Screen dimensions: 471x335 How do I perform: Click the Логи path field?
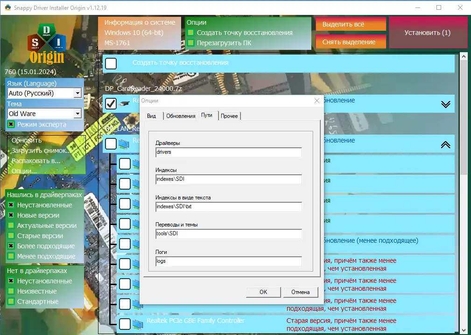click(229, 261)
